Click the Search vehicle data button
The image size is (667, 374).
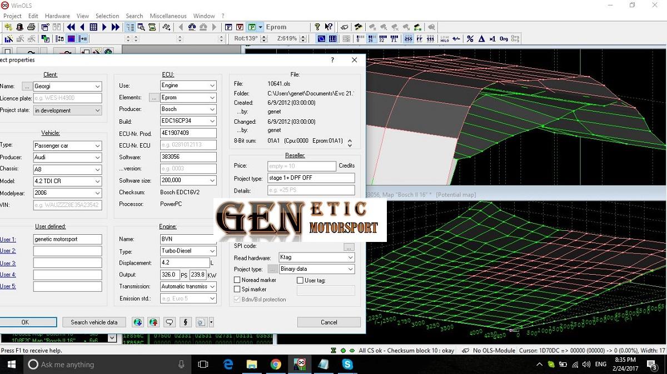[x=94, y=322]
